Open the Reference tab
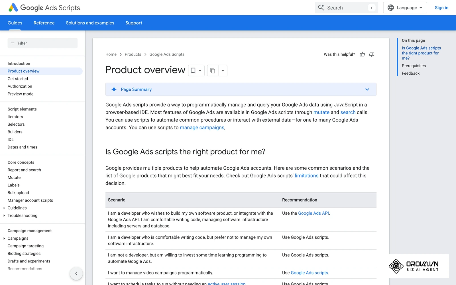 (x=44, y=23)
